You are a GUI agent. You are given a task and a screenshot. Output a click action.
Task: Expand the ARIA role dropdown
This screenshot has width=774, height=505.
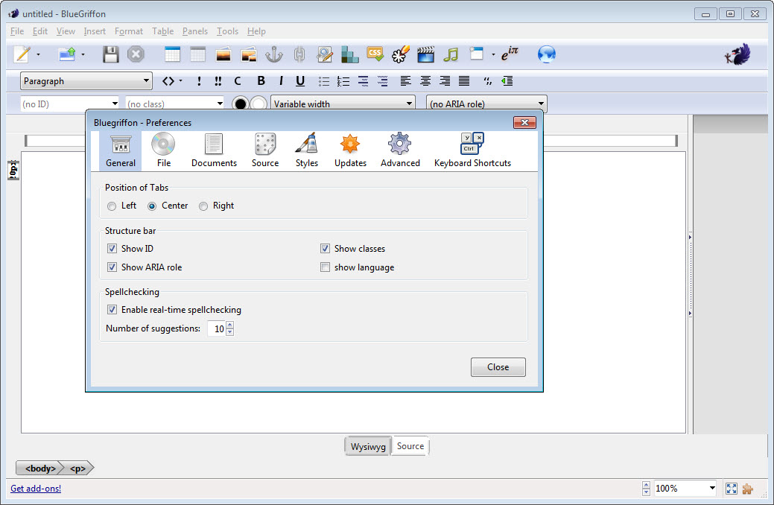pyautogui.click(x=486, y=104)
